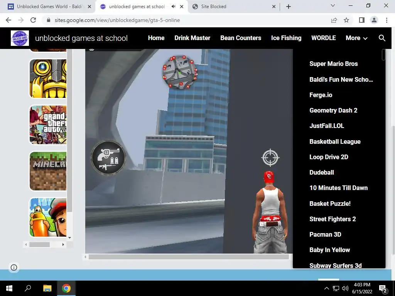The width and height of the screenshot is (395, 296).
Task: Open the Ice Fishing page
Action: tap(286, 38)
